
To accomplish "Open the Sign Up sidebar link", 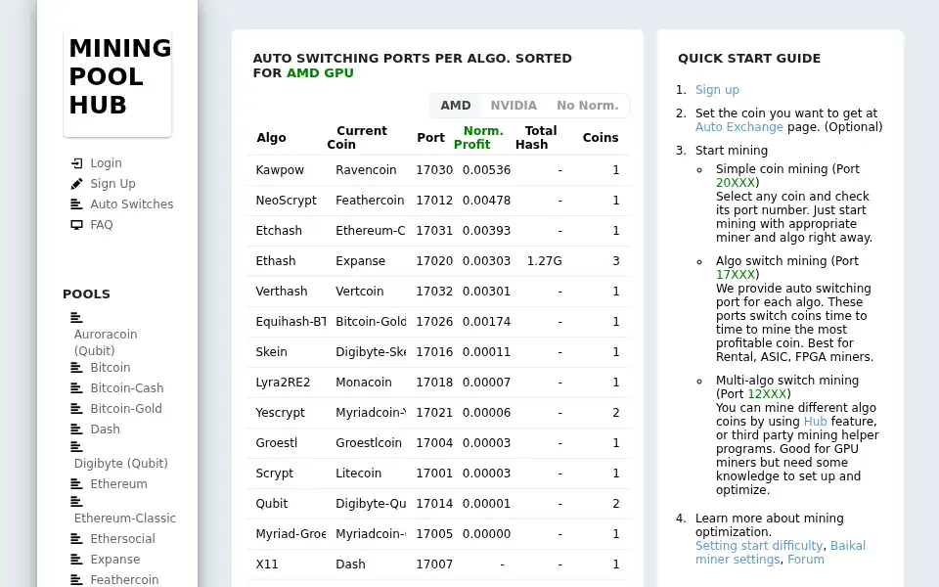I will [x=112, y=183].
